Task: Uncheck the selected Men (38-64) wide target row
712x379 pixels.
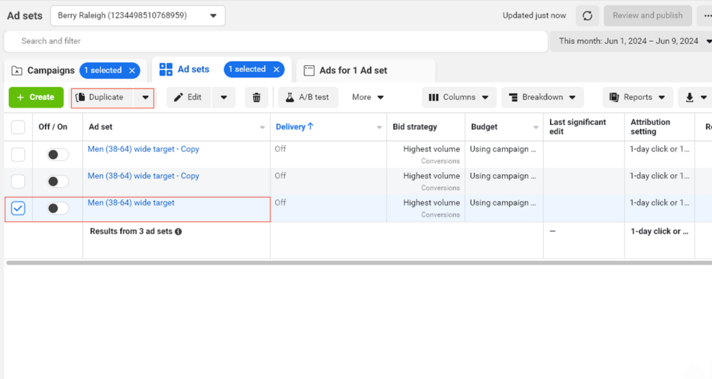Action: (x=18, y=208)
